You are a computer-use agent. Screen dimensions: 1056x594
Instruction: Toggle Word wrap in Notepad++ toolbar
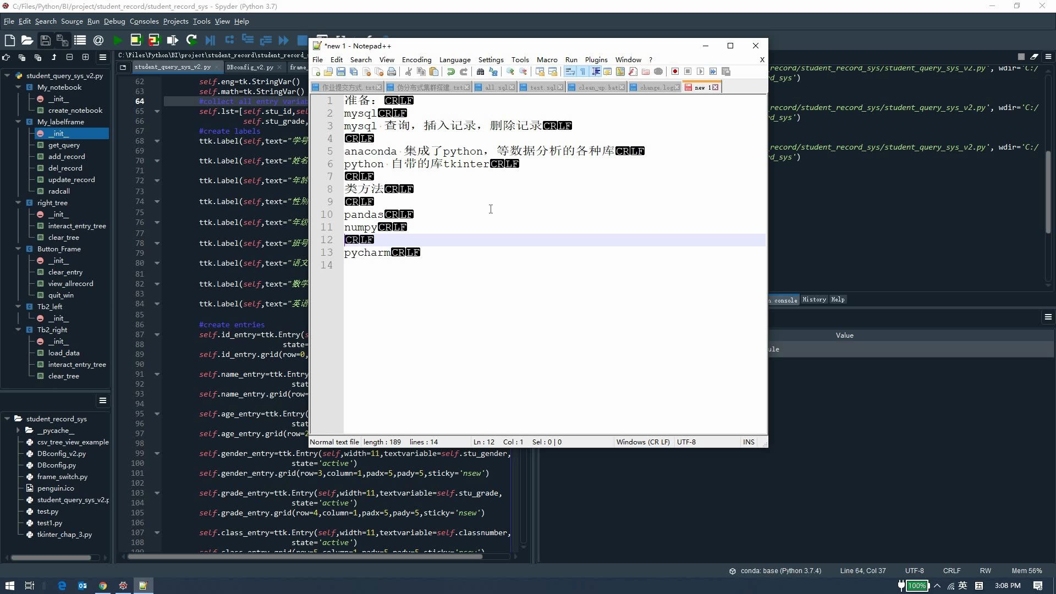pos(570,72)
